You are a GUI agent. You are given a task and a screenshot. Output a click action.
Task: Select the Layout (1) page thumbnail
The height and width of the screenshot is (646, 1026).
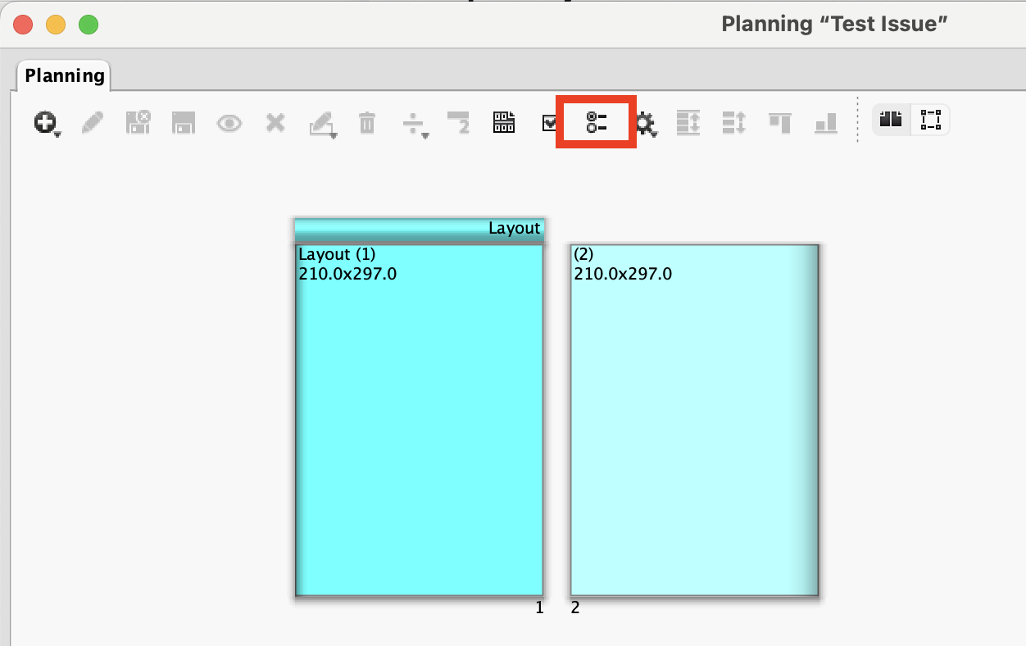point(419,419)
